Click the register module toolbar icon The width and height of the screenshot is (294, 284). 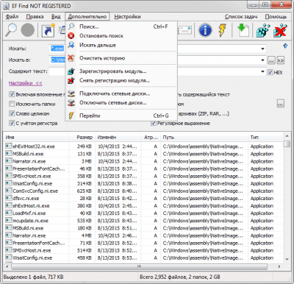[x=263, y=30]
